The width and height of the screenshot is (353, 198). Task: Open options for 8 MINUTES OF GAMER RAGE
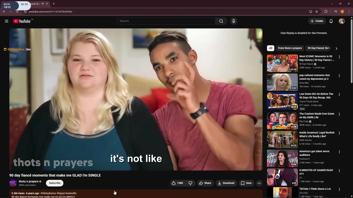pos(339,171)
